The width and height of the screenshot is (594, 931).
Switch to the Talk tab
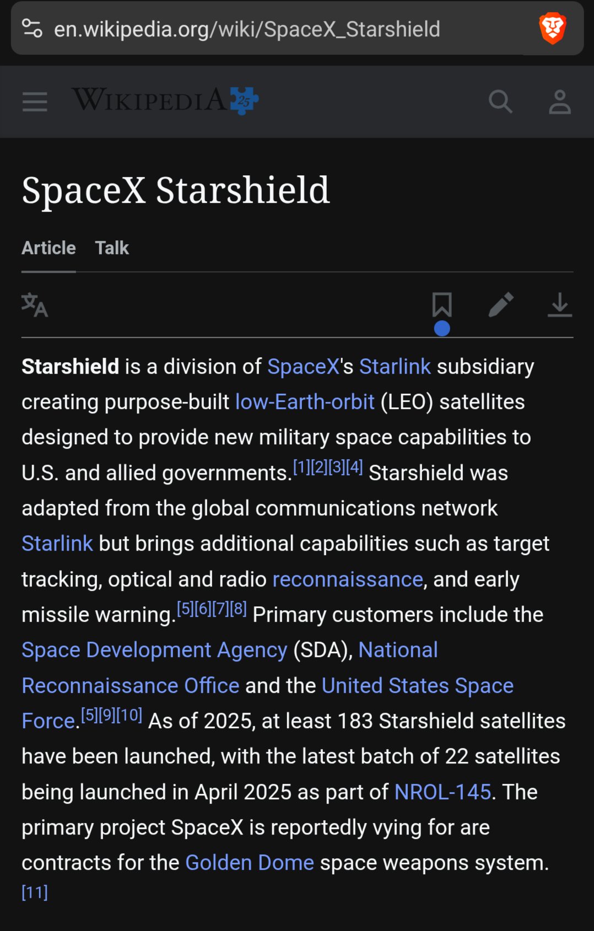pos(112,248)
